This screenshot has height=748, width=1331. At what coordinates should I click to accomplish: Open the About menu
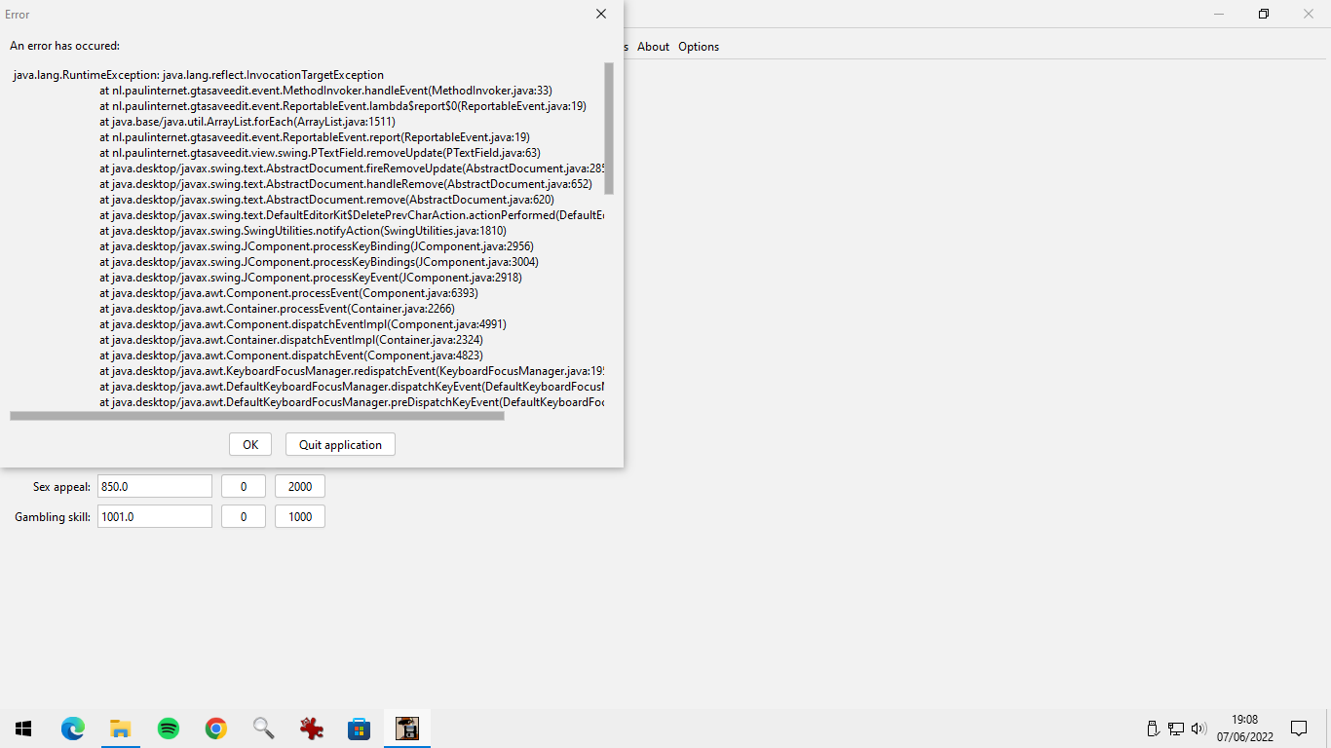653,46
